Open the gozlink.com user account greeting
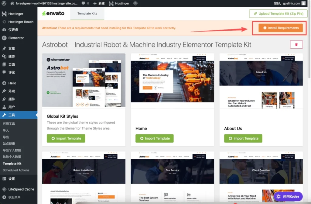The height and width of the screenshot is (204, 311). tap(289, 3)
